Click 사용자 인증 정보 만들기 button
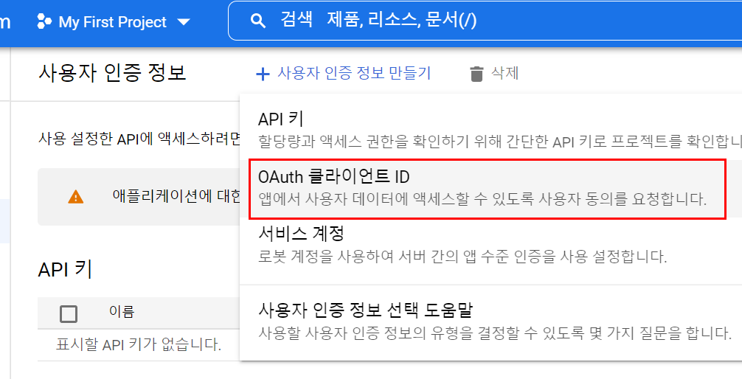Viewport: 742px width, 379px height. coord(344,73)
